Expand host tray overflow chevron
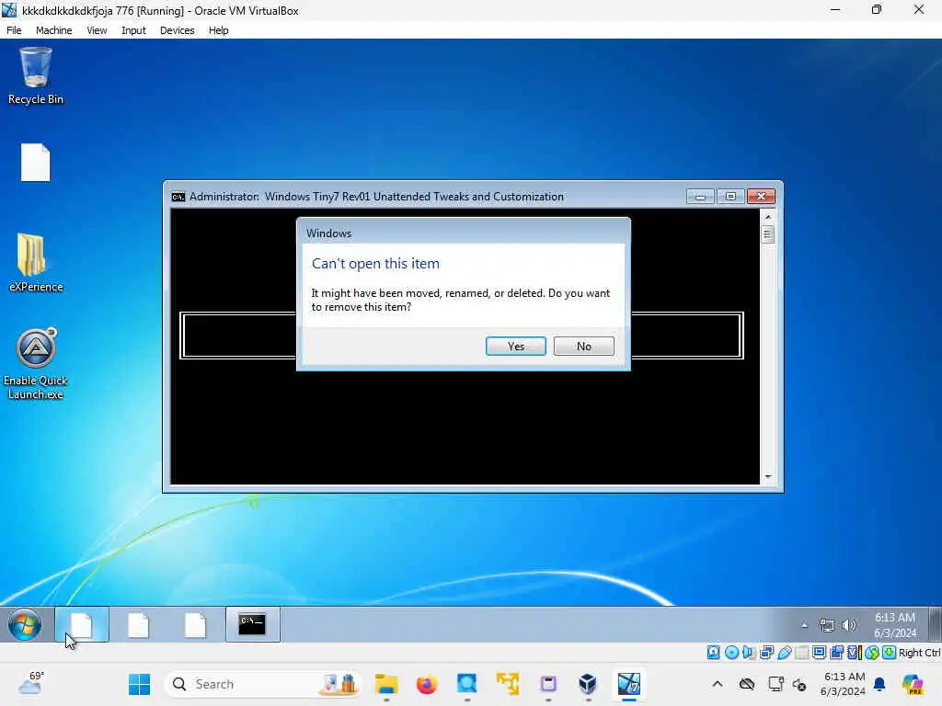Screen dimensions: 942x706 [718, 684]
